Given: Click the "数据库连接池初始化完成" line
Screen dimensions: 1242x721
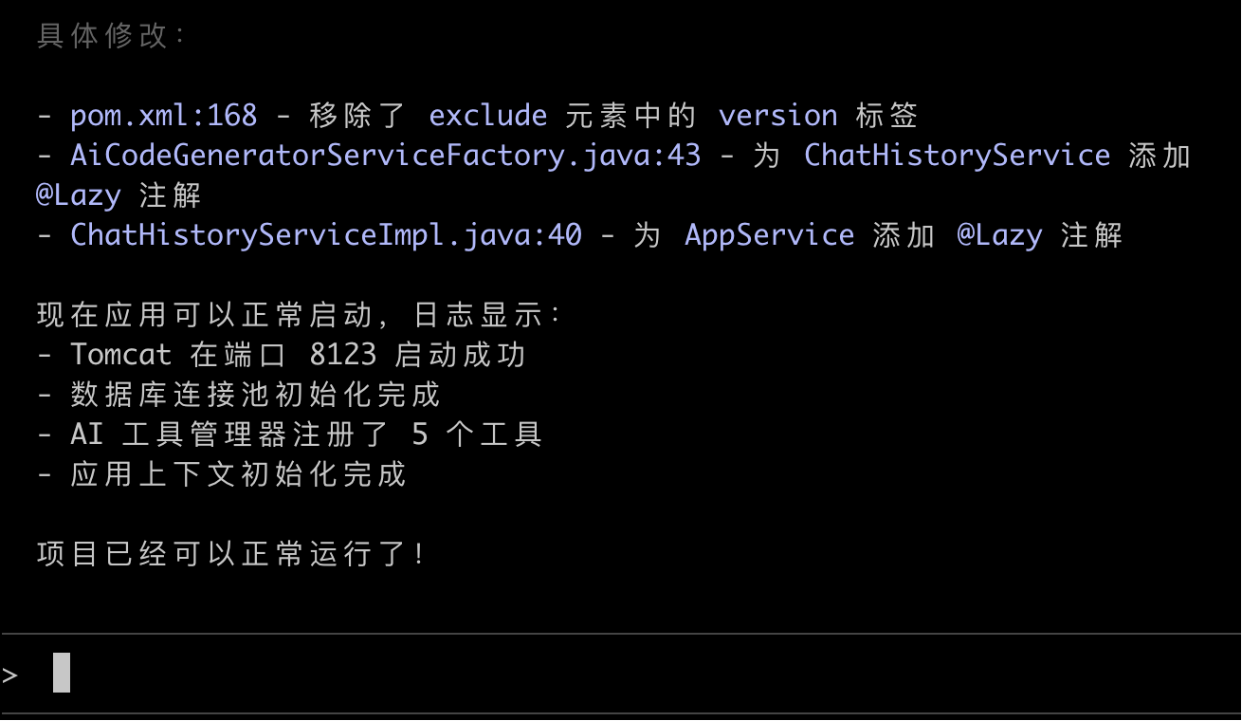Looking at the screenshot, I should [x=255, y=395].
